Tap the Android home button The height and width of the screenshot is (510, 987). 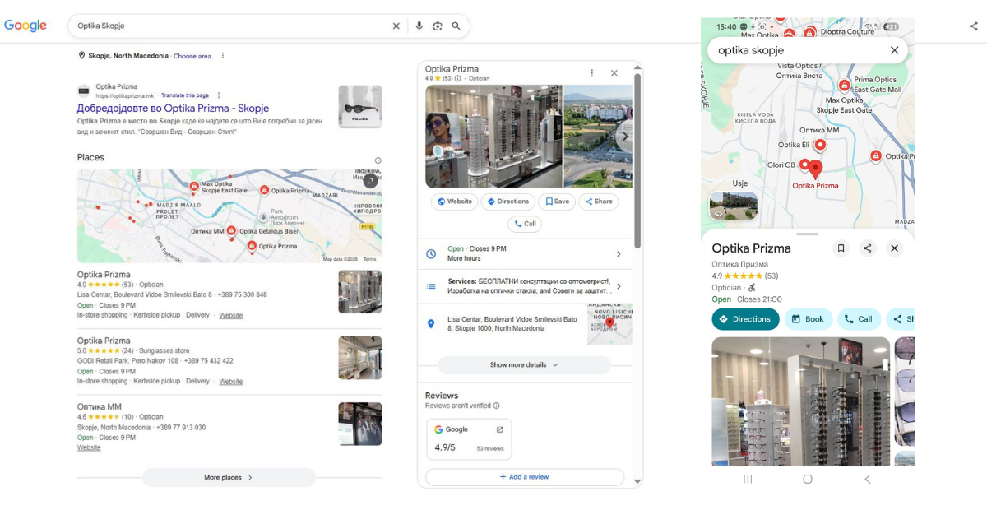coord(808,479)
